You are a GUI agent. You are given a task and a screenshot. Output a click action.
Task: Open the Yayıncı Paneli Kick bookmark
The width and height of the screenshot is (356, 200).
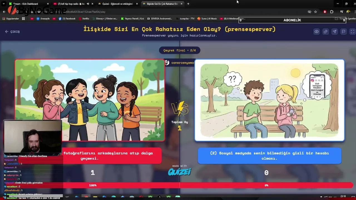(x=133, y=19)
